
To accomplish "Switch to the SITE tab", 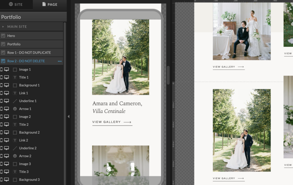I will 16,4.
